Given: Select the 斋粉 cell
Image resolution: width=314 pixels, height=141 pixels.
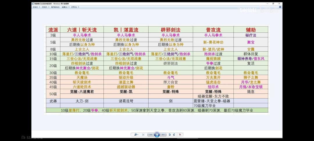Looking at the screenshot, I should [x=171, y=87].
